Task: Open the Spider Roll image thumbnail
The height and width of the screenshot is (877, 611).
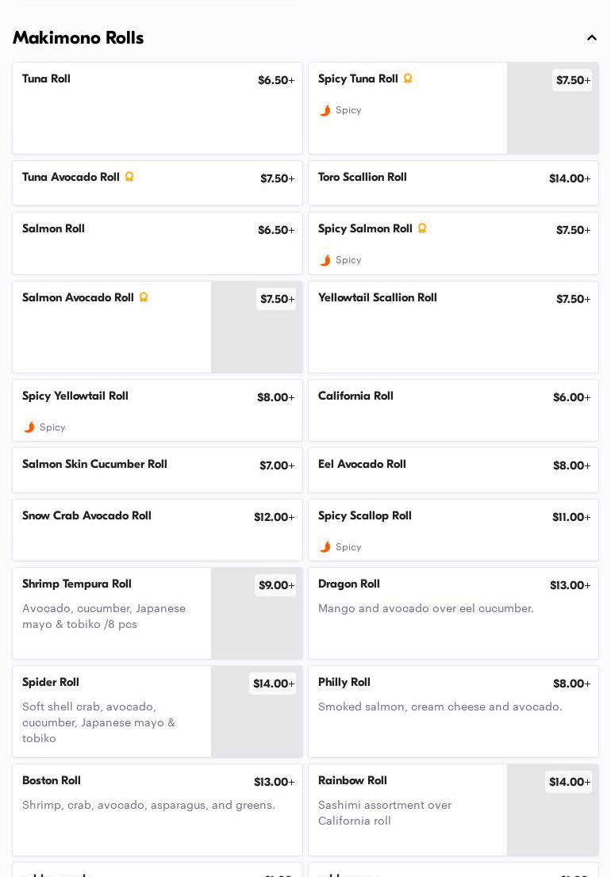Action: click(x=256, y=722)
